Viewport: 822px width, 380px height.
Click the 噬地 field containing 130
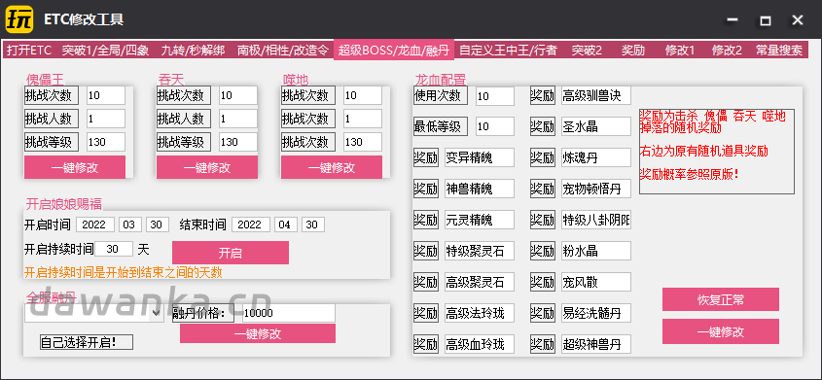[363, 142]
